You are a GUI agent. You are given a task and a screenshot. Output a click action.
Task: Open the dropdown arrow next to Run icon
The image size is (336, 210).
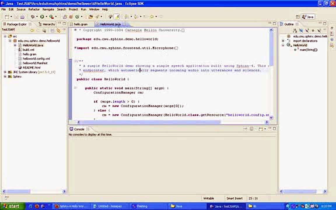[46, 17]
